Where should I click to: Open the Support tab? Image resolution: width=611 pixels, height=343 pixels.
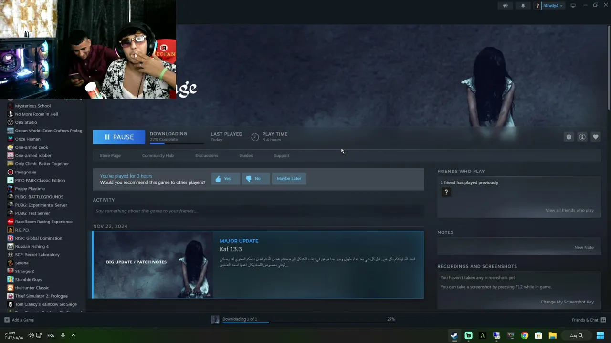[x=282, y=155]
